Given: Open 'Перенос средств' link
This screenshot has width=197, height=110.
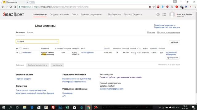Looking at the screenshot, I should click(23, 79).
